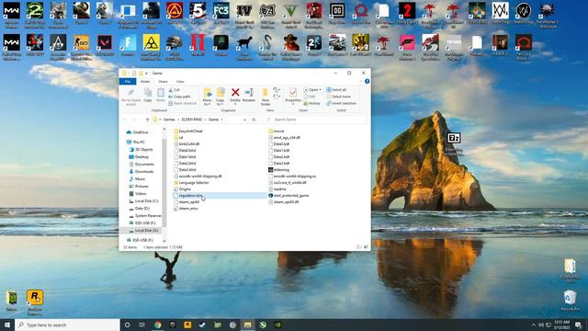Screen dimensions: 588x331
Task: Click the Up arrow beside the address bar
Action: (x=147, y=120)
